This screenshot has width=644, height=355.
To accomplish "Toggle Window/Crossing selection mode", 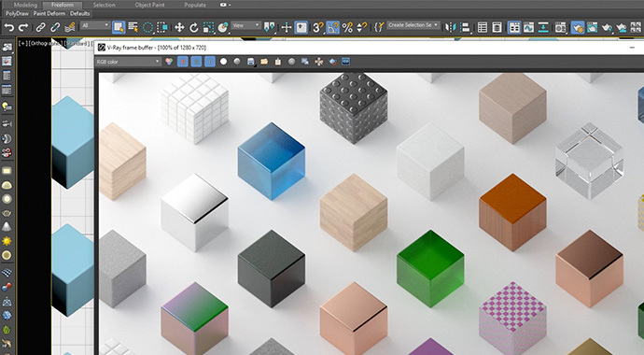I will (162, 27).
